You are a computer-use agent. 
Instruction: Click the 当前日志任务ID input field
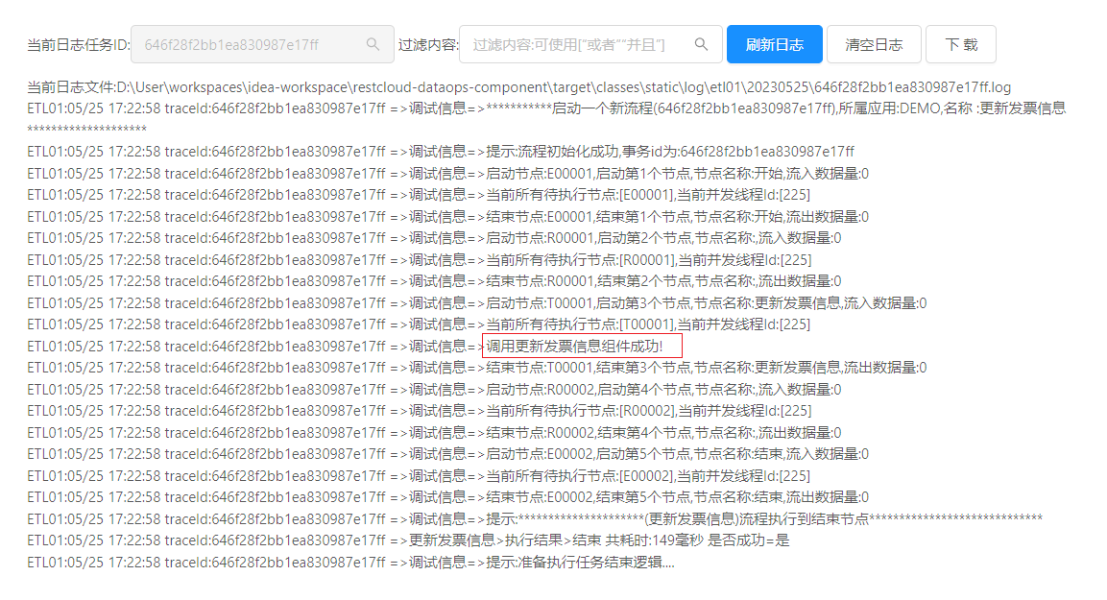pyautogui.click(x=250, y=44)
